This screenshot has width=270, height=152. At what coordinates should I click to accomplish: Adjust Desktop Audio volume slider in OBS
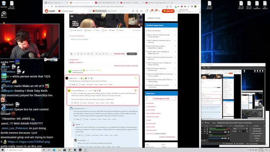tap(216, 132)
